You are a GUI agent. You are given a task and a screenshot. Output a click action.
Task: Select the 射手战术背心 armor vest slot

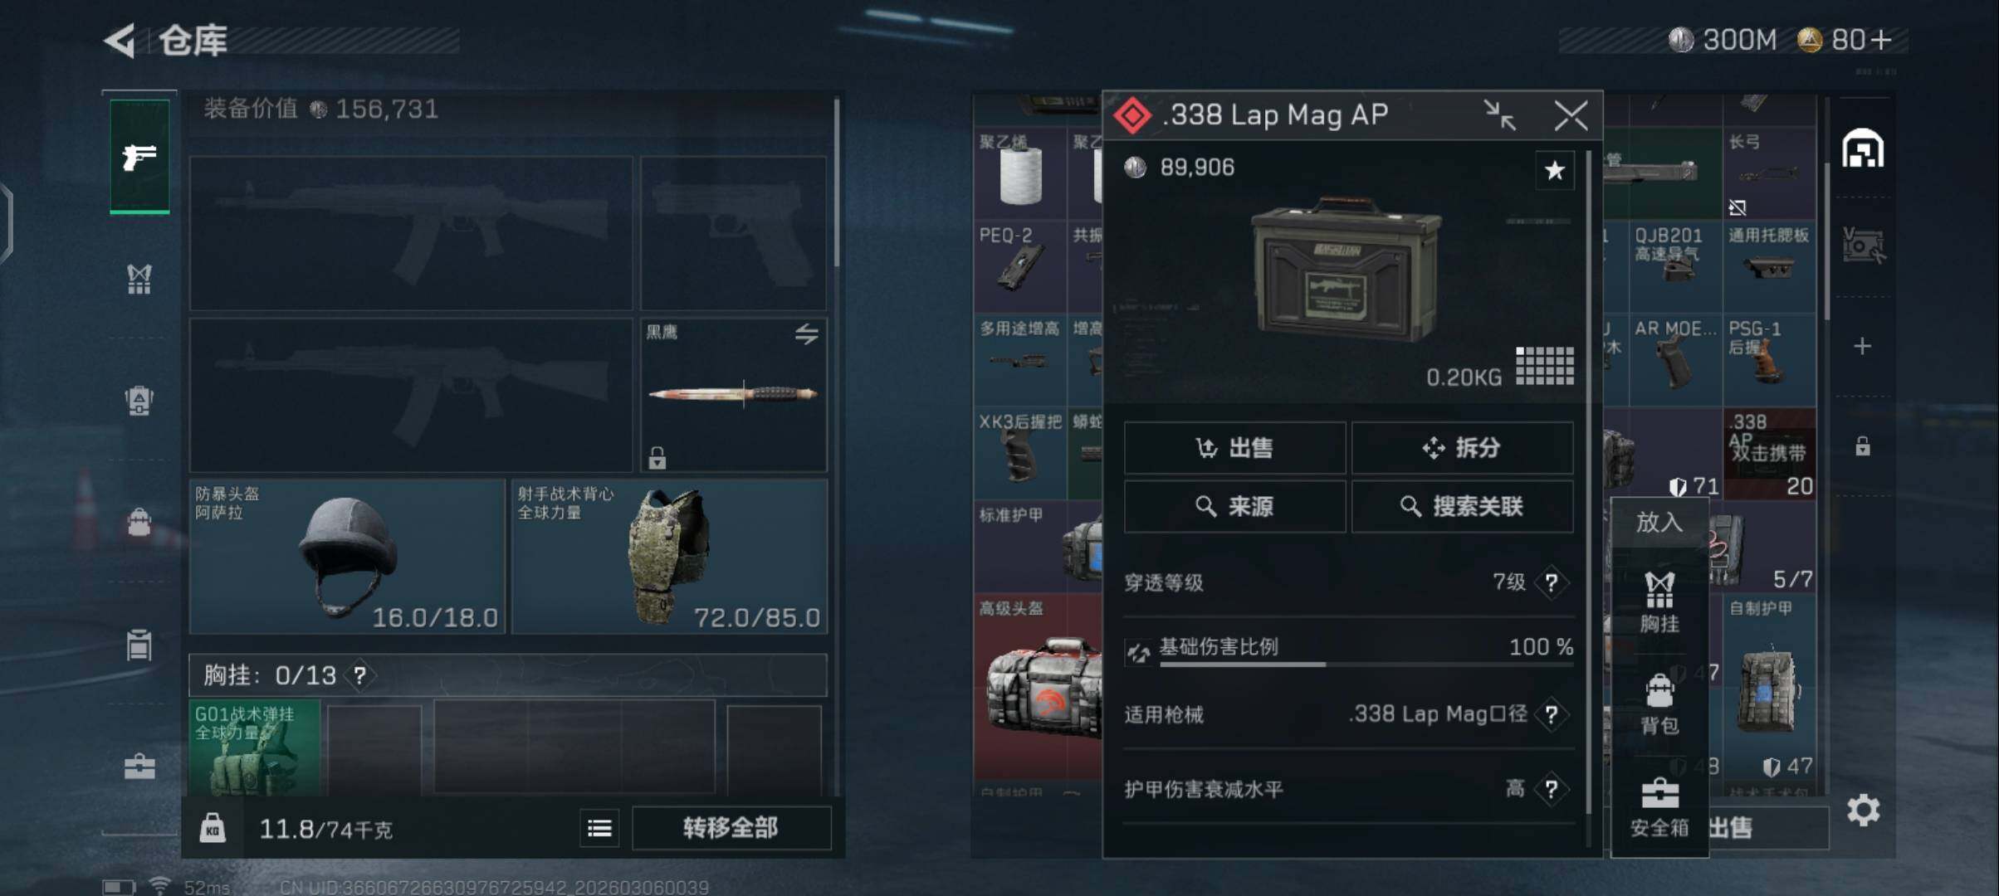pos(669,557)
